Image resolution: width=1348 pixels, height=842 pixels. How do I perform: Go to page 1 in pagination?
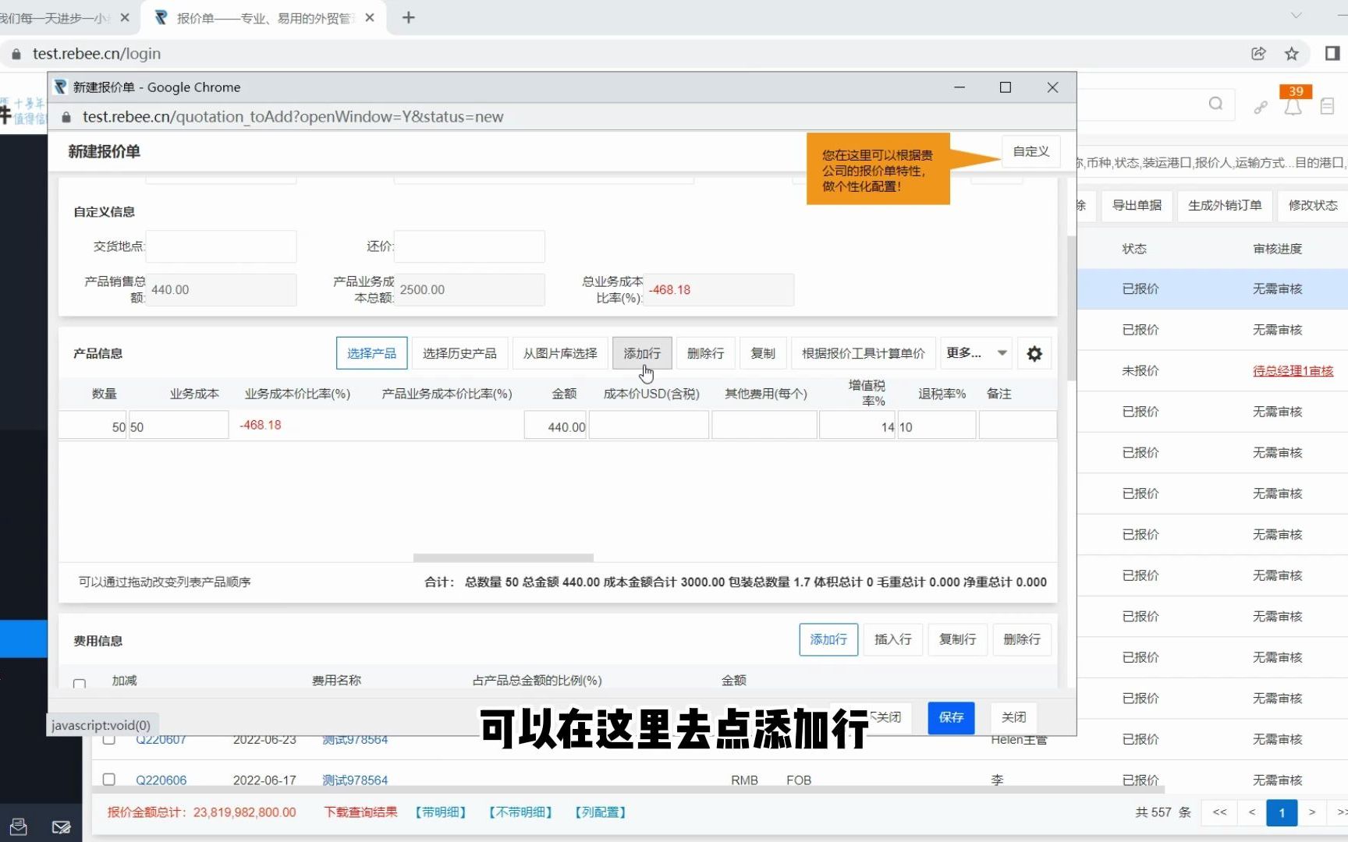point(1282,812)
